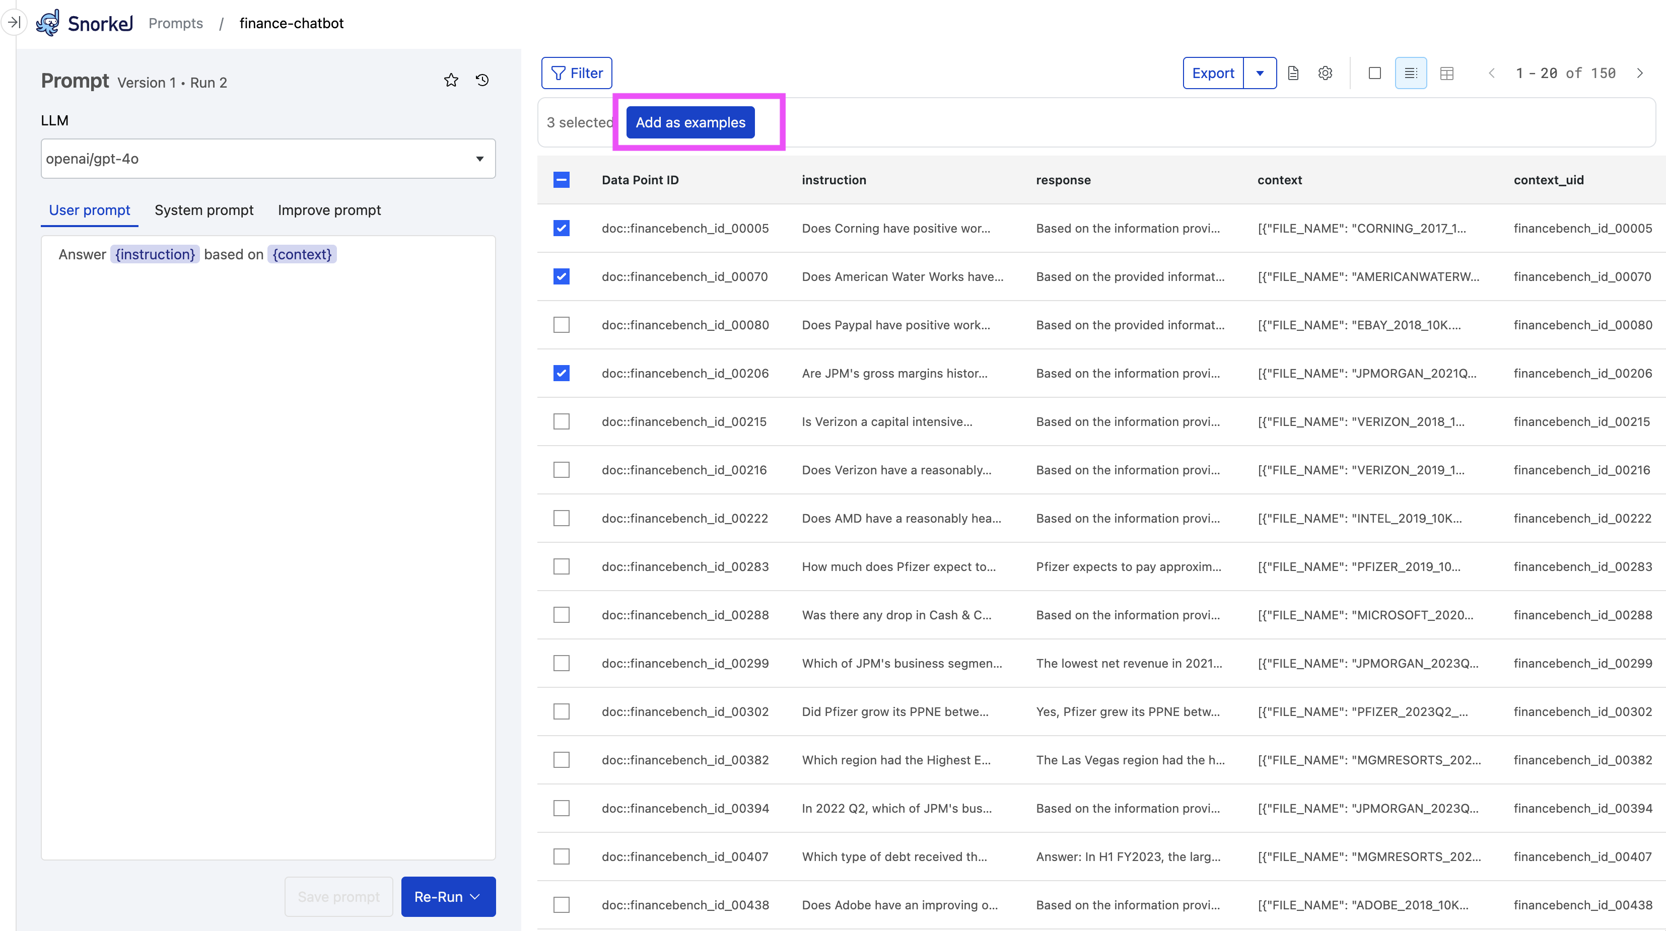Click Add as examples button
Screen dimensions: 1666x931
(690, 122)
